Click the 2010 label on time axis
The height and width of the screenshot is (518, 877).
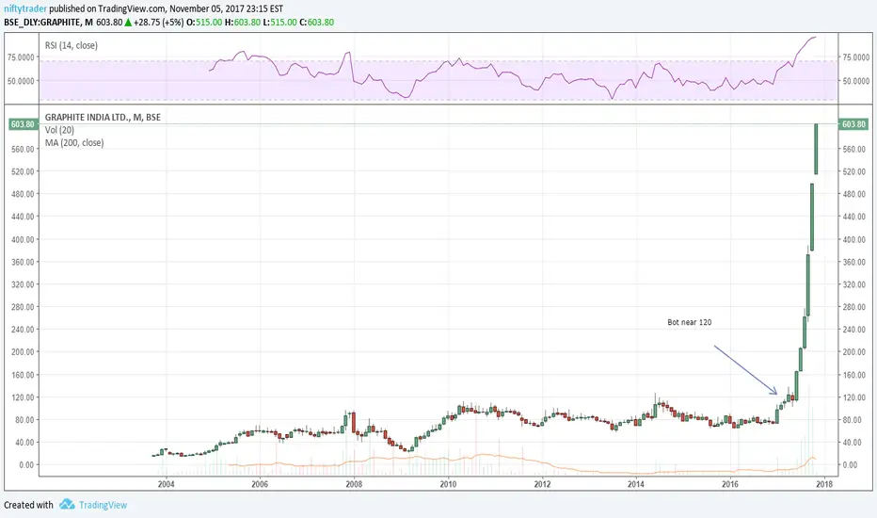(448, 484)
